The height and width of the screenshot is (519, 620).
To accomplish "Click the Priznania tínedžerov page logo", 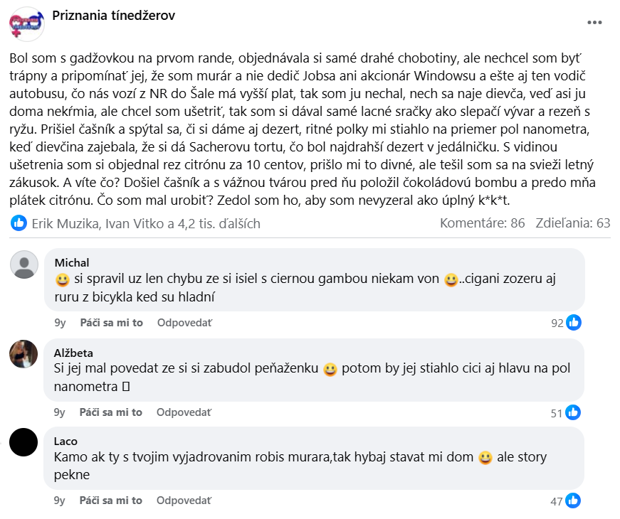I will [x=26, y=24].
